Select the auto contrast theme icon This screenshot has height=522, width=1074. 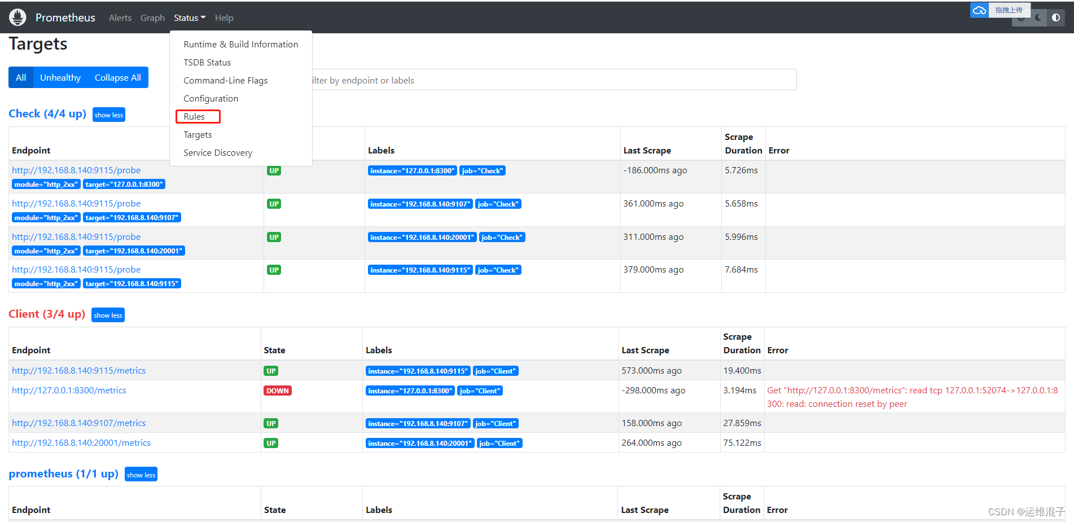1056,17
